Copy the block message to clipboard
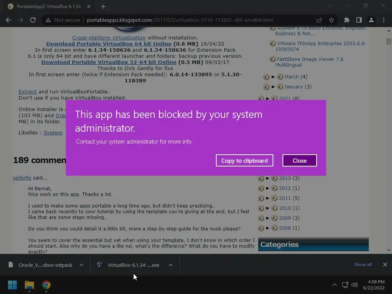The width and height of the screenshot is (392, 294). point(244,160)
